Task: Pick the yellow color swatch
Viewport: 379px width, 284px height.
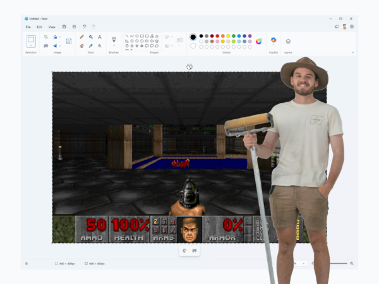Action: point(228,36)
